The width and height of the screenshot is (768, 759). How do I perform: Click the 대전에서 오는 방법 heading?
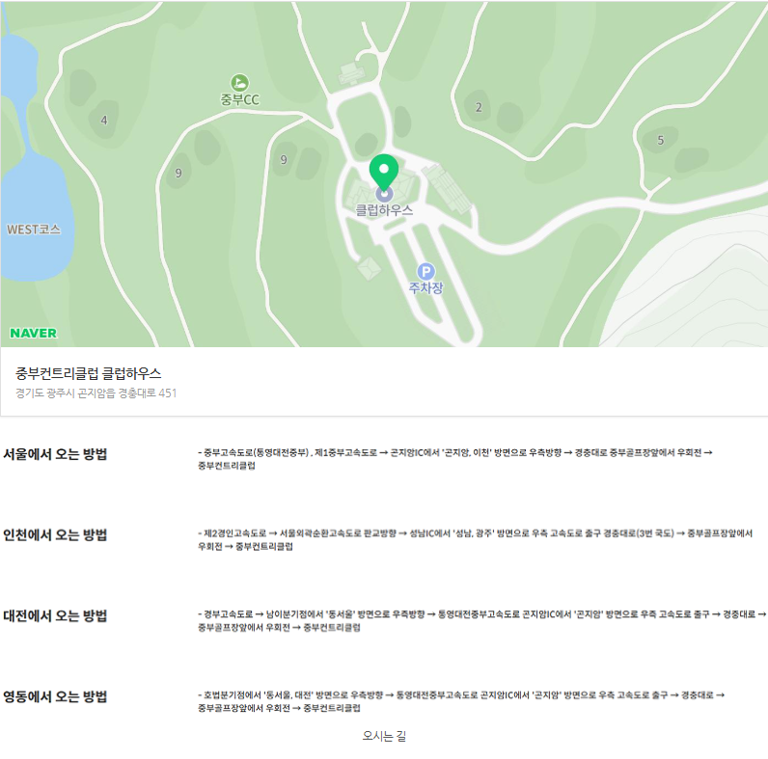pyautogui.click(x=55, y=615)
